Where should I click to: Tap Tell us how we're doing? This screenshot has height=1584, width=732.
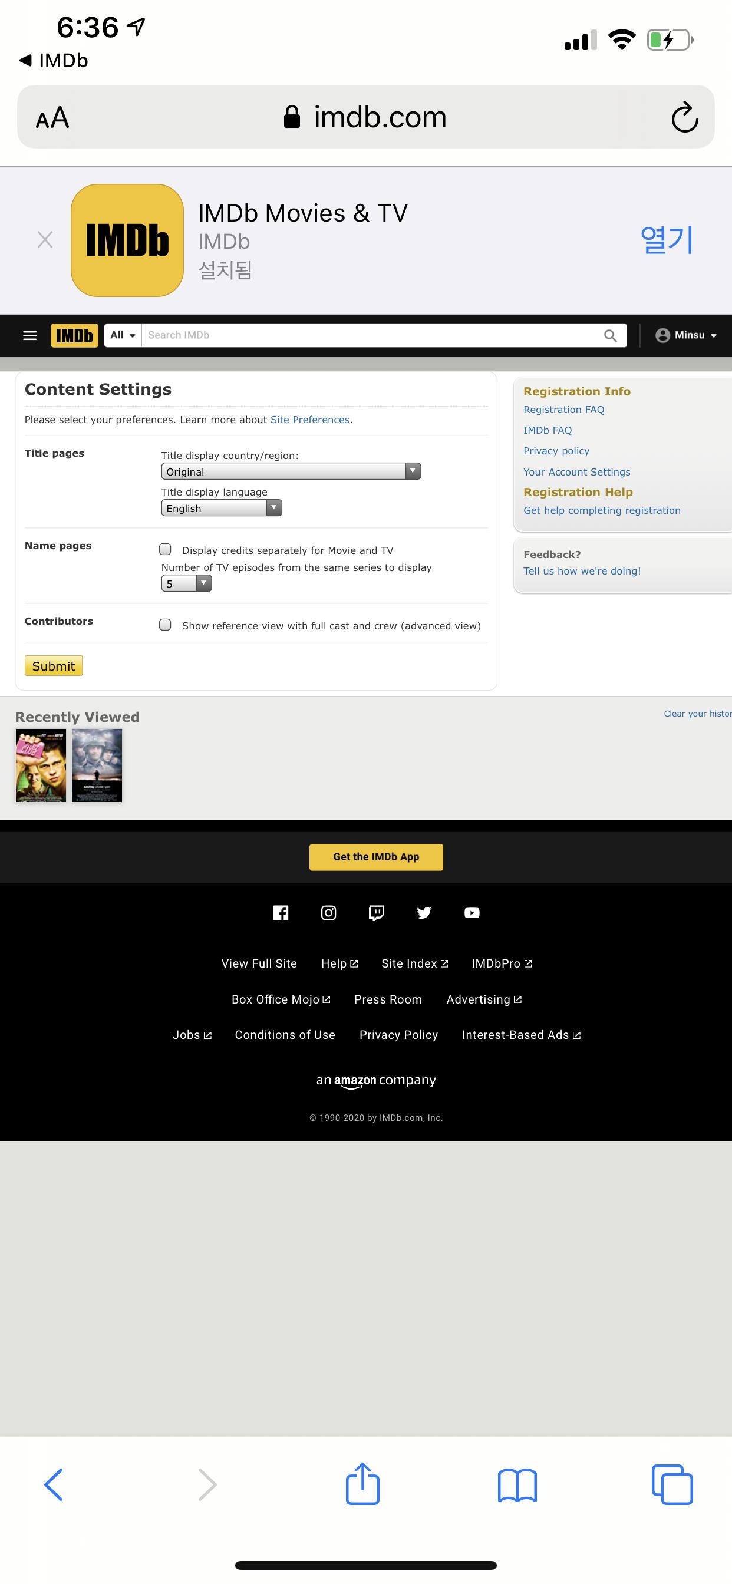point(582,571)
